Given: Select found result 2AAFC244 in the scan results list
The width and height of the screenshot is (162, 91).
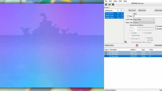Looking at the screenshot, I should pyautogui.click(x=114, y=15).
